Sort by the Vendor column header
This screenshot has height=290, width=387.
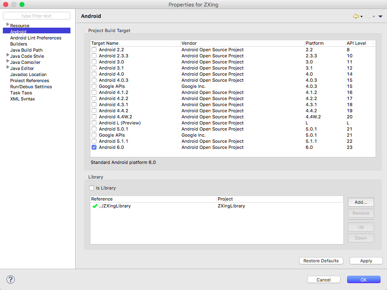click(243, 43)
